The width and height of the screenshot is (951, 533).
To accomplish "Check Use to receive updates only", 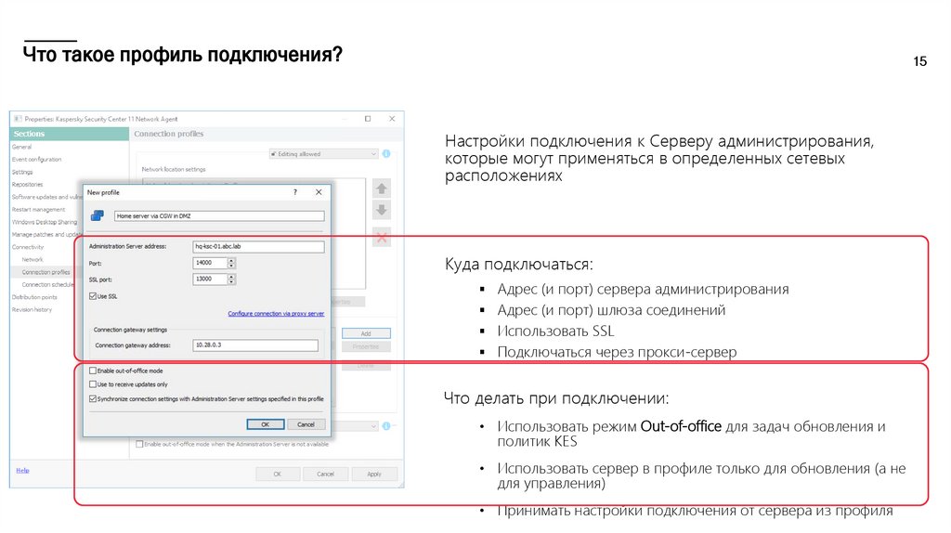I will (x=93, y=384).
